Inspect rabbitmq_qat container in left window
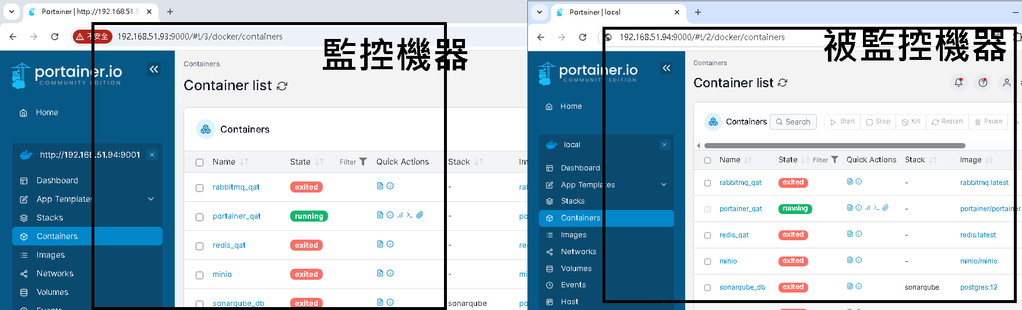 (x=390, y=186)
